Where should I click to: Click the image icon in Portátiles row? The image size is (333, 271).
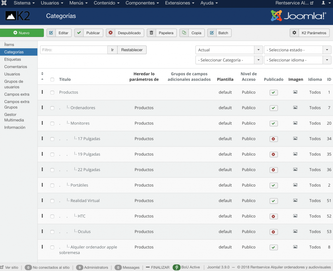pyautogui.click(x=295, y=185)
